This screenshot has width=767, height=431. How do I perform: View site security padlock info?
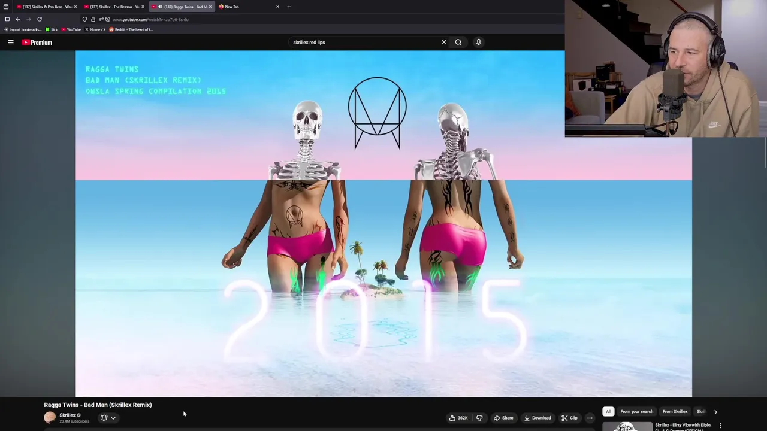coord(93,19)
